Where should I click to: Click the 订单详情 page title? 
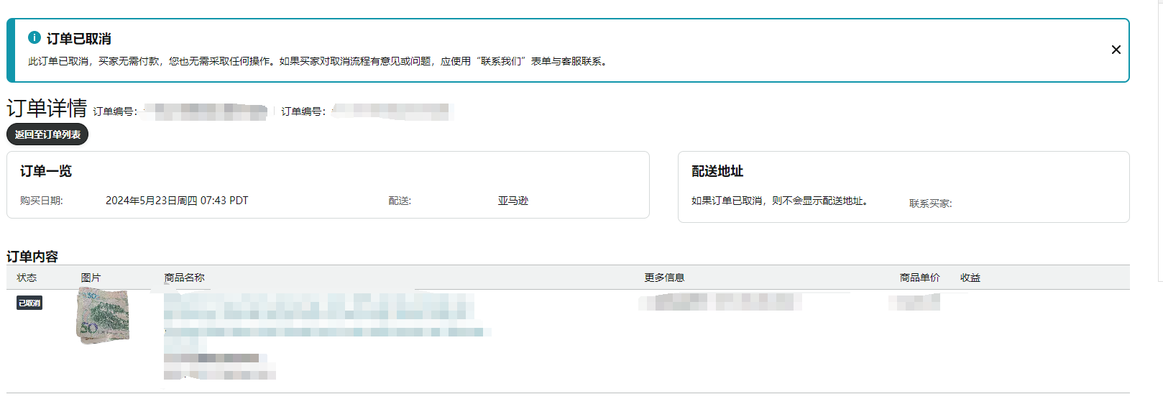click(x=47, y=109)
